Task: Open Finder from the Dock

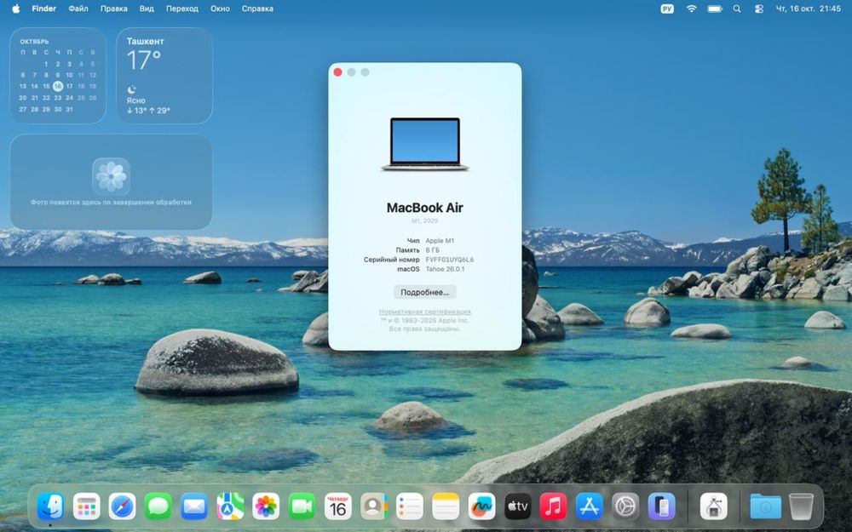Action: tap(50, 506)
